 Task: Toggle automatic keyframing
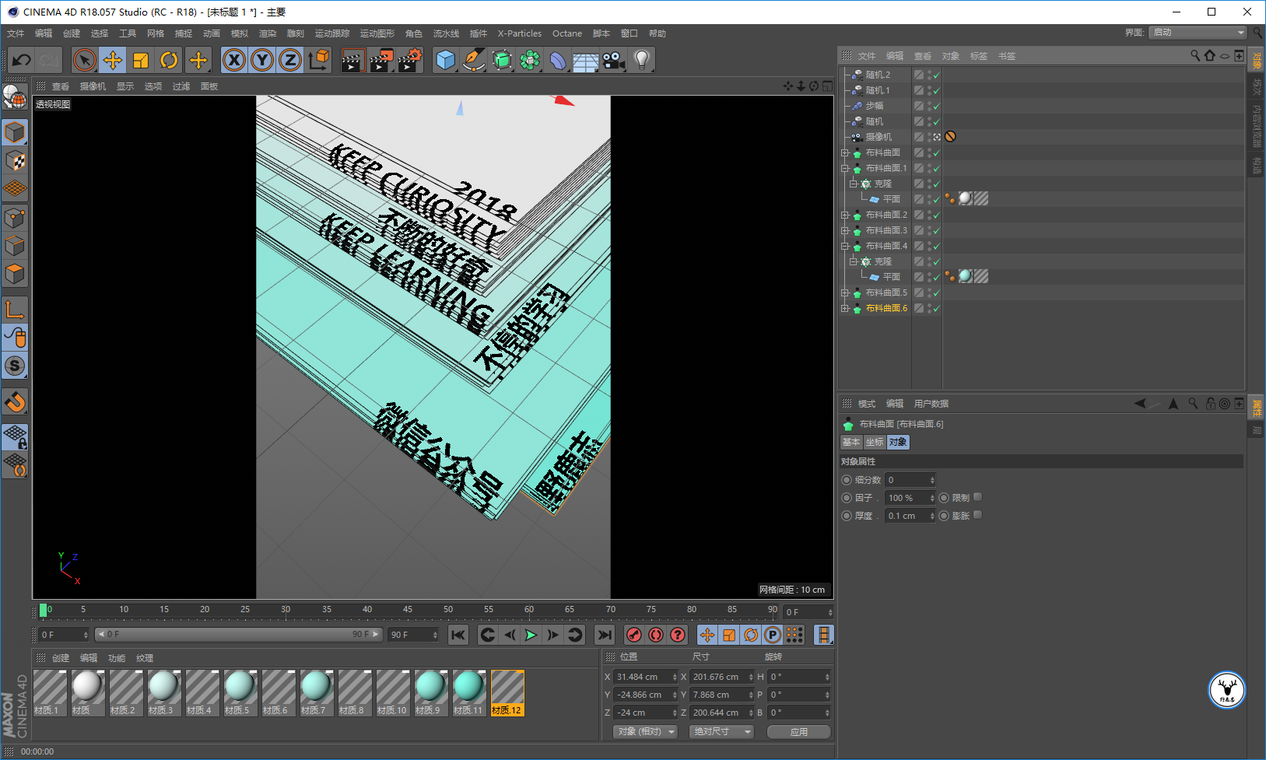click(656, 635)
